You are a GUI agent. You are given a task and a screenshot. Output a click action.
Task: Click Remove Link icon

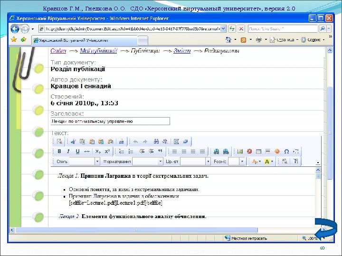[x=226, y=151]
